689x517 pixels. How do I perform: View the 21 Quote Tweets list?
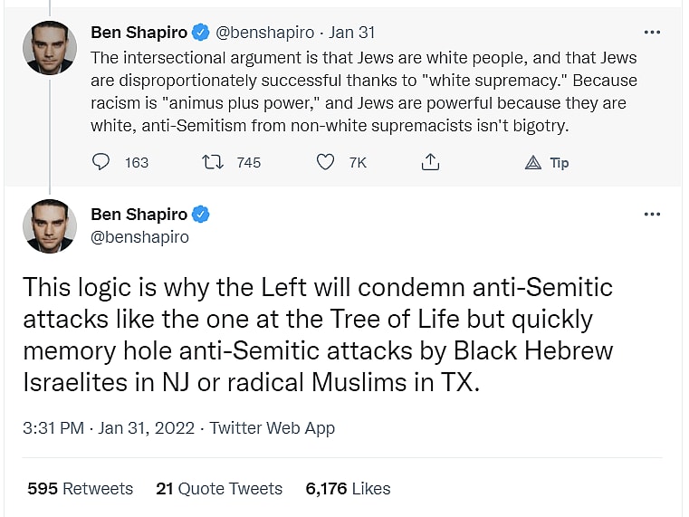pyautogui.click(x=219, y=488)
